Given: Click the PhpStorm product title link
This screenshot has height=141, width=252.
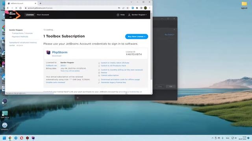Looking at the screenshot, I should (x=59, y=52).
